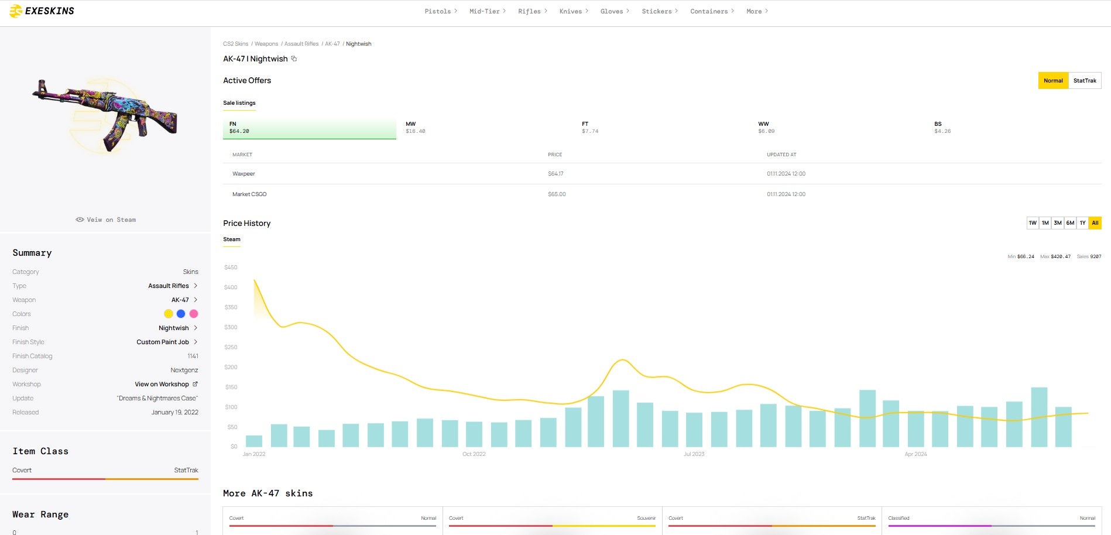Set price history range to 1Y
Image resolution: width=1111 pixels, height=535 pixels.
tap(1082, 223)
